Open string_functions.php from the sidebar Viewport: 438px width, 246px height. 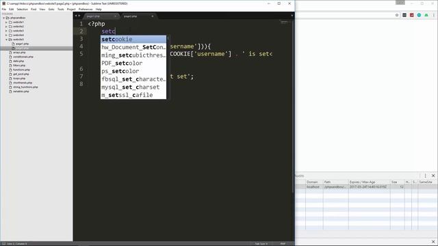pos(25,87)
